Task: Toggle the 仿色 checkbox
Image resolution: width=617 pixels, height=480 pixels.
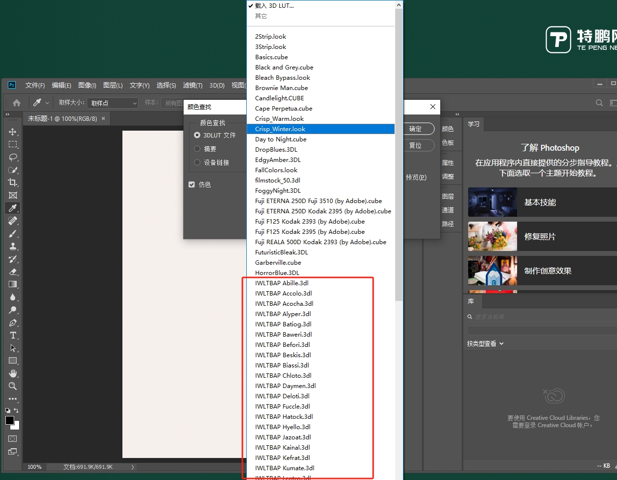Action: pyautogui.click(x=192, y=184)
